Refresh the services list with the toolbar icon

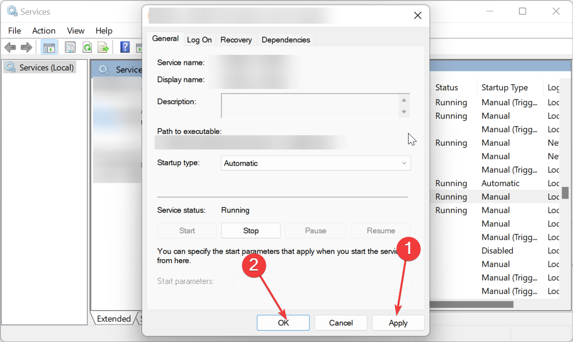click(x=87, y=47)
